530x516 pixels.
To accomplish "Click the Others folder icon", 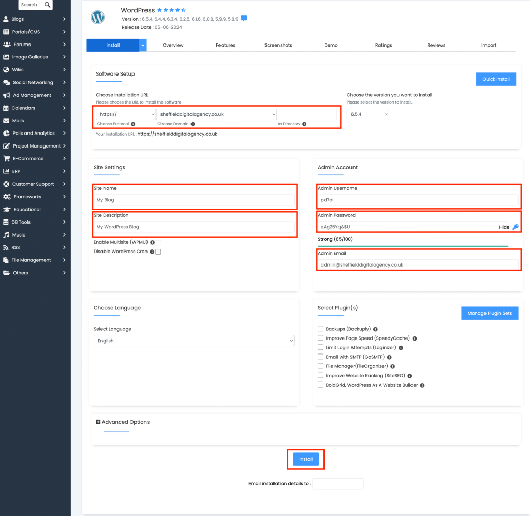I will [x=6, y=273].
